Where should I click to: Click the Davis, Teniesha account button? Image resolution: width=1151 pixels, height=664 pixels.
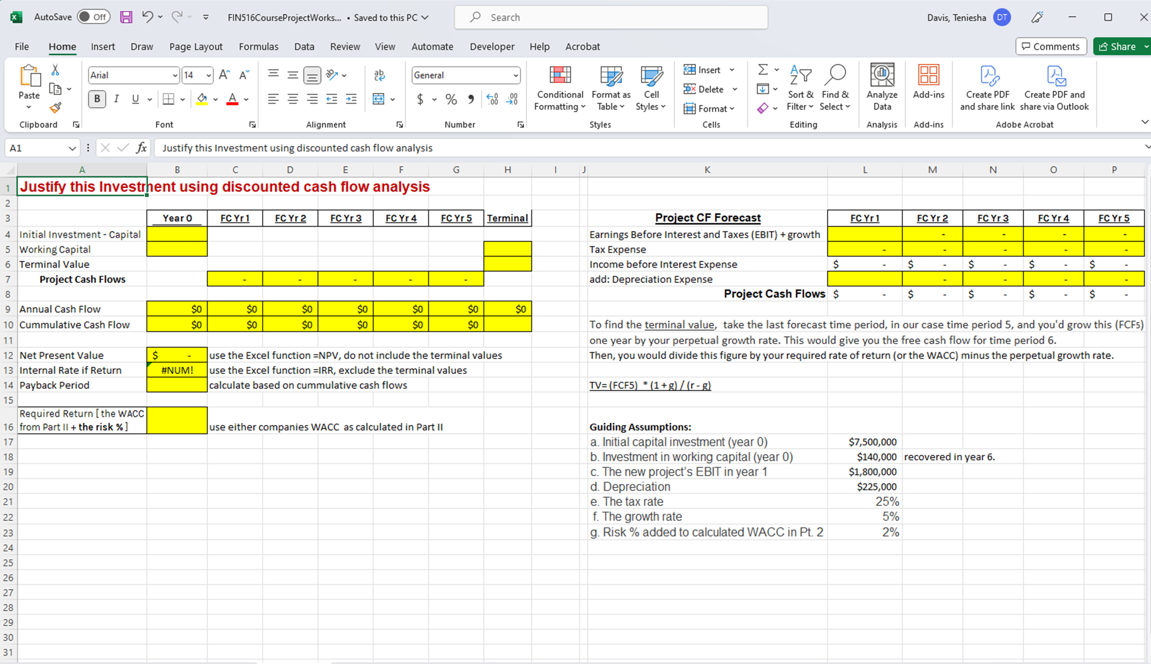pyautogui.click(x=969, y=18)
